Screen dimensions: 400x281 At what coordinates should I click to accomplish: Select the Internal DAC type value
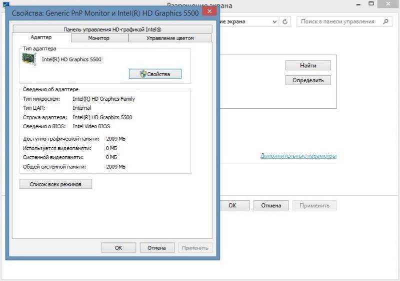pos(82,108)
